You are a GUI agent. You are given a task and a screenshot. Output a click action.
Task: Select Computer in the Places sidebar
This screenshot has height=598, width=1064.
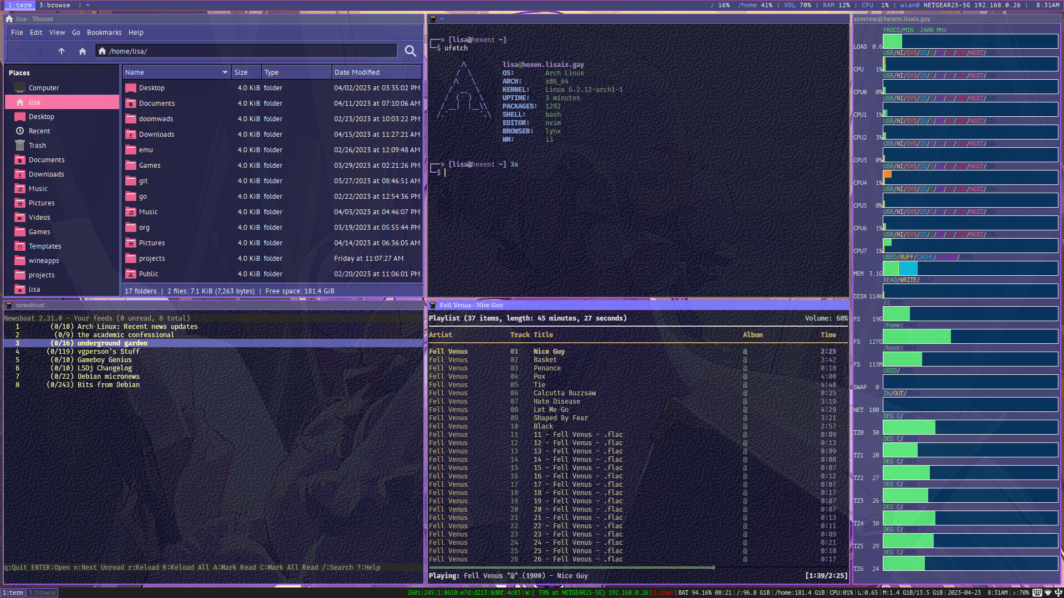(x=44, y=88)
